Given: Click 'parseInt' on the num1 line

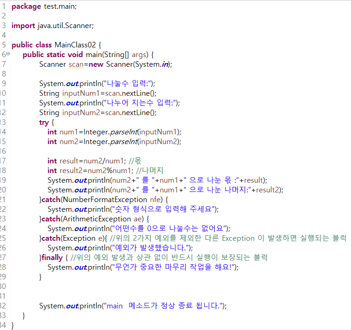Looking at the screenshot, I should pyautogui.click(x=124, y=132).
